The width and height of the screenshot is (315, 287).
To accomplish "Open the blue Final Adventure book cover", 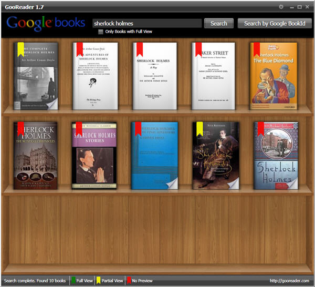I will (x=155, y=156).
